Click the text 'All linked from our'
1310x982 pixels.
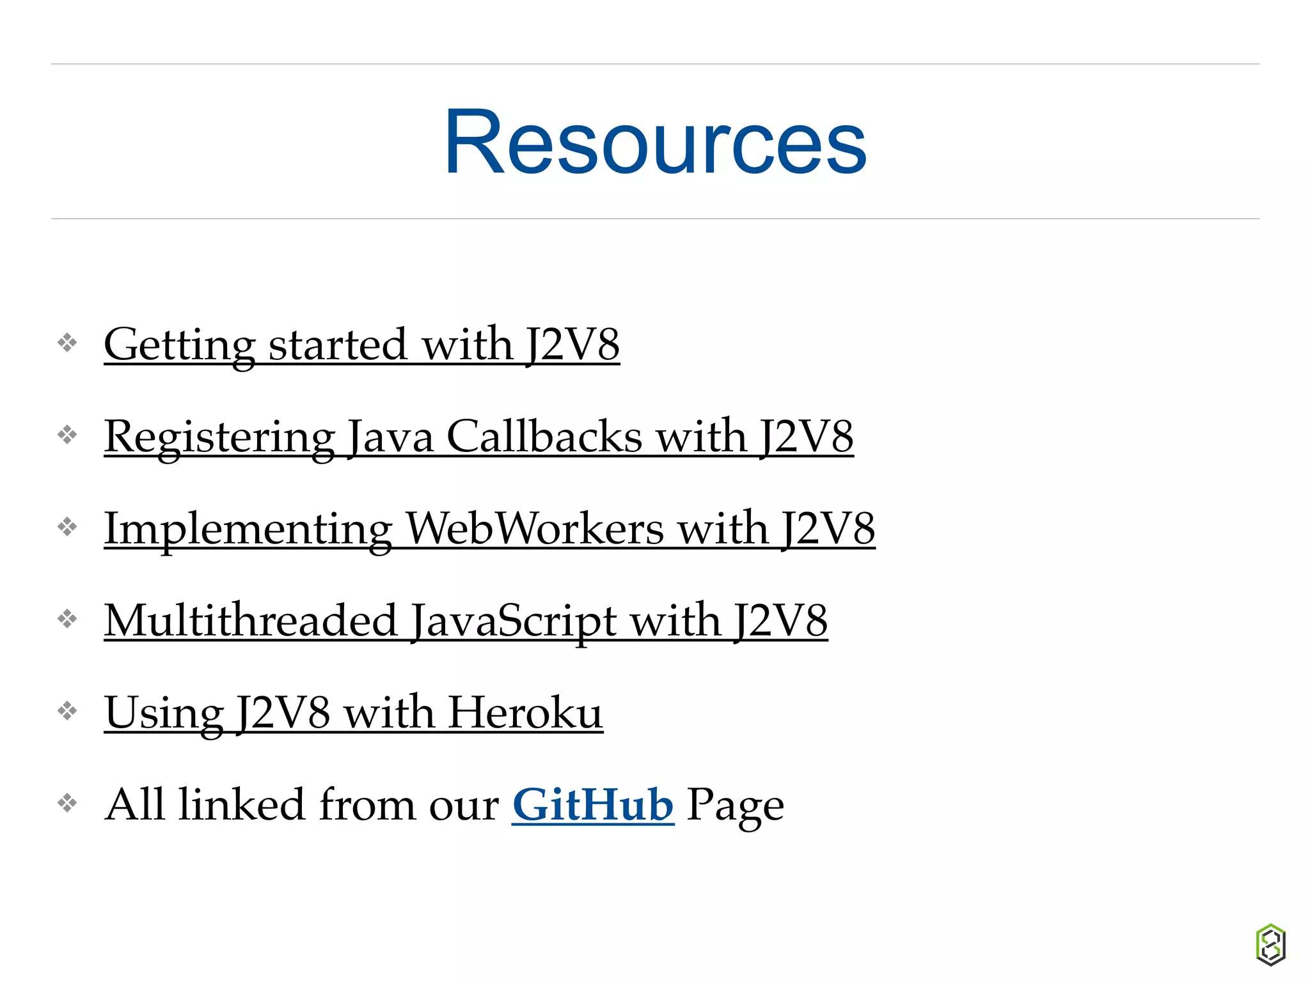pos(302,804)
